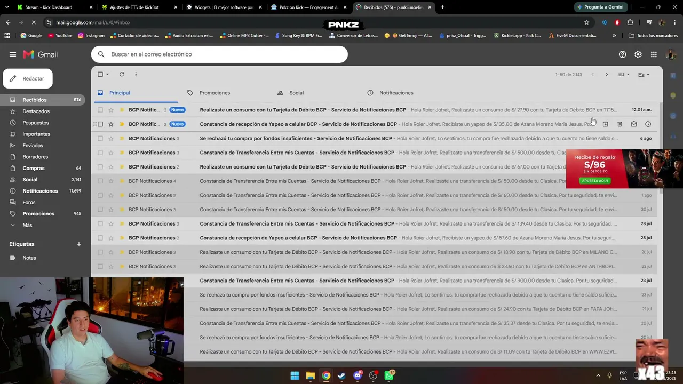The image size is (683, 384).
Task: Open the three-dot more options in the inbox toolbar
Action: click(136, 74)
